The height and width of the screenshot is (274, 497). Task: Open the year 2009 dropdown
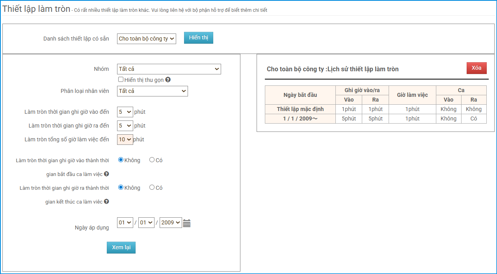(x=171, y=222)
